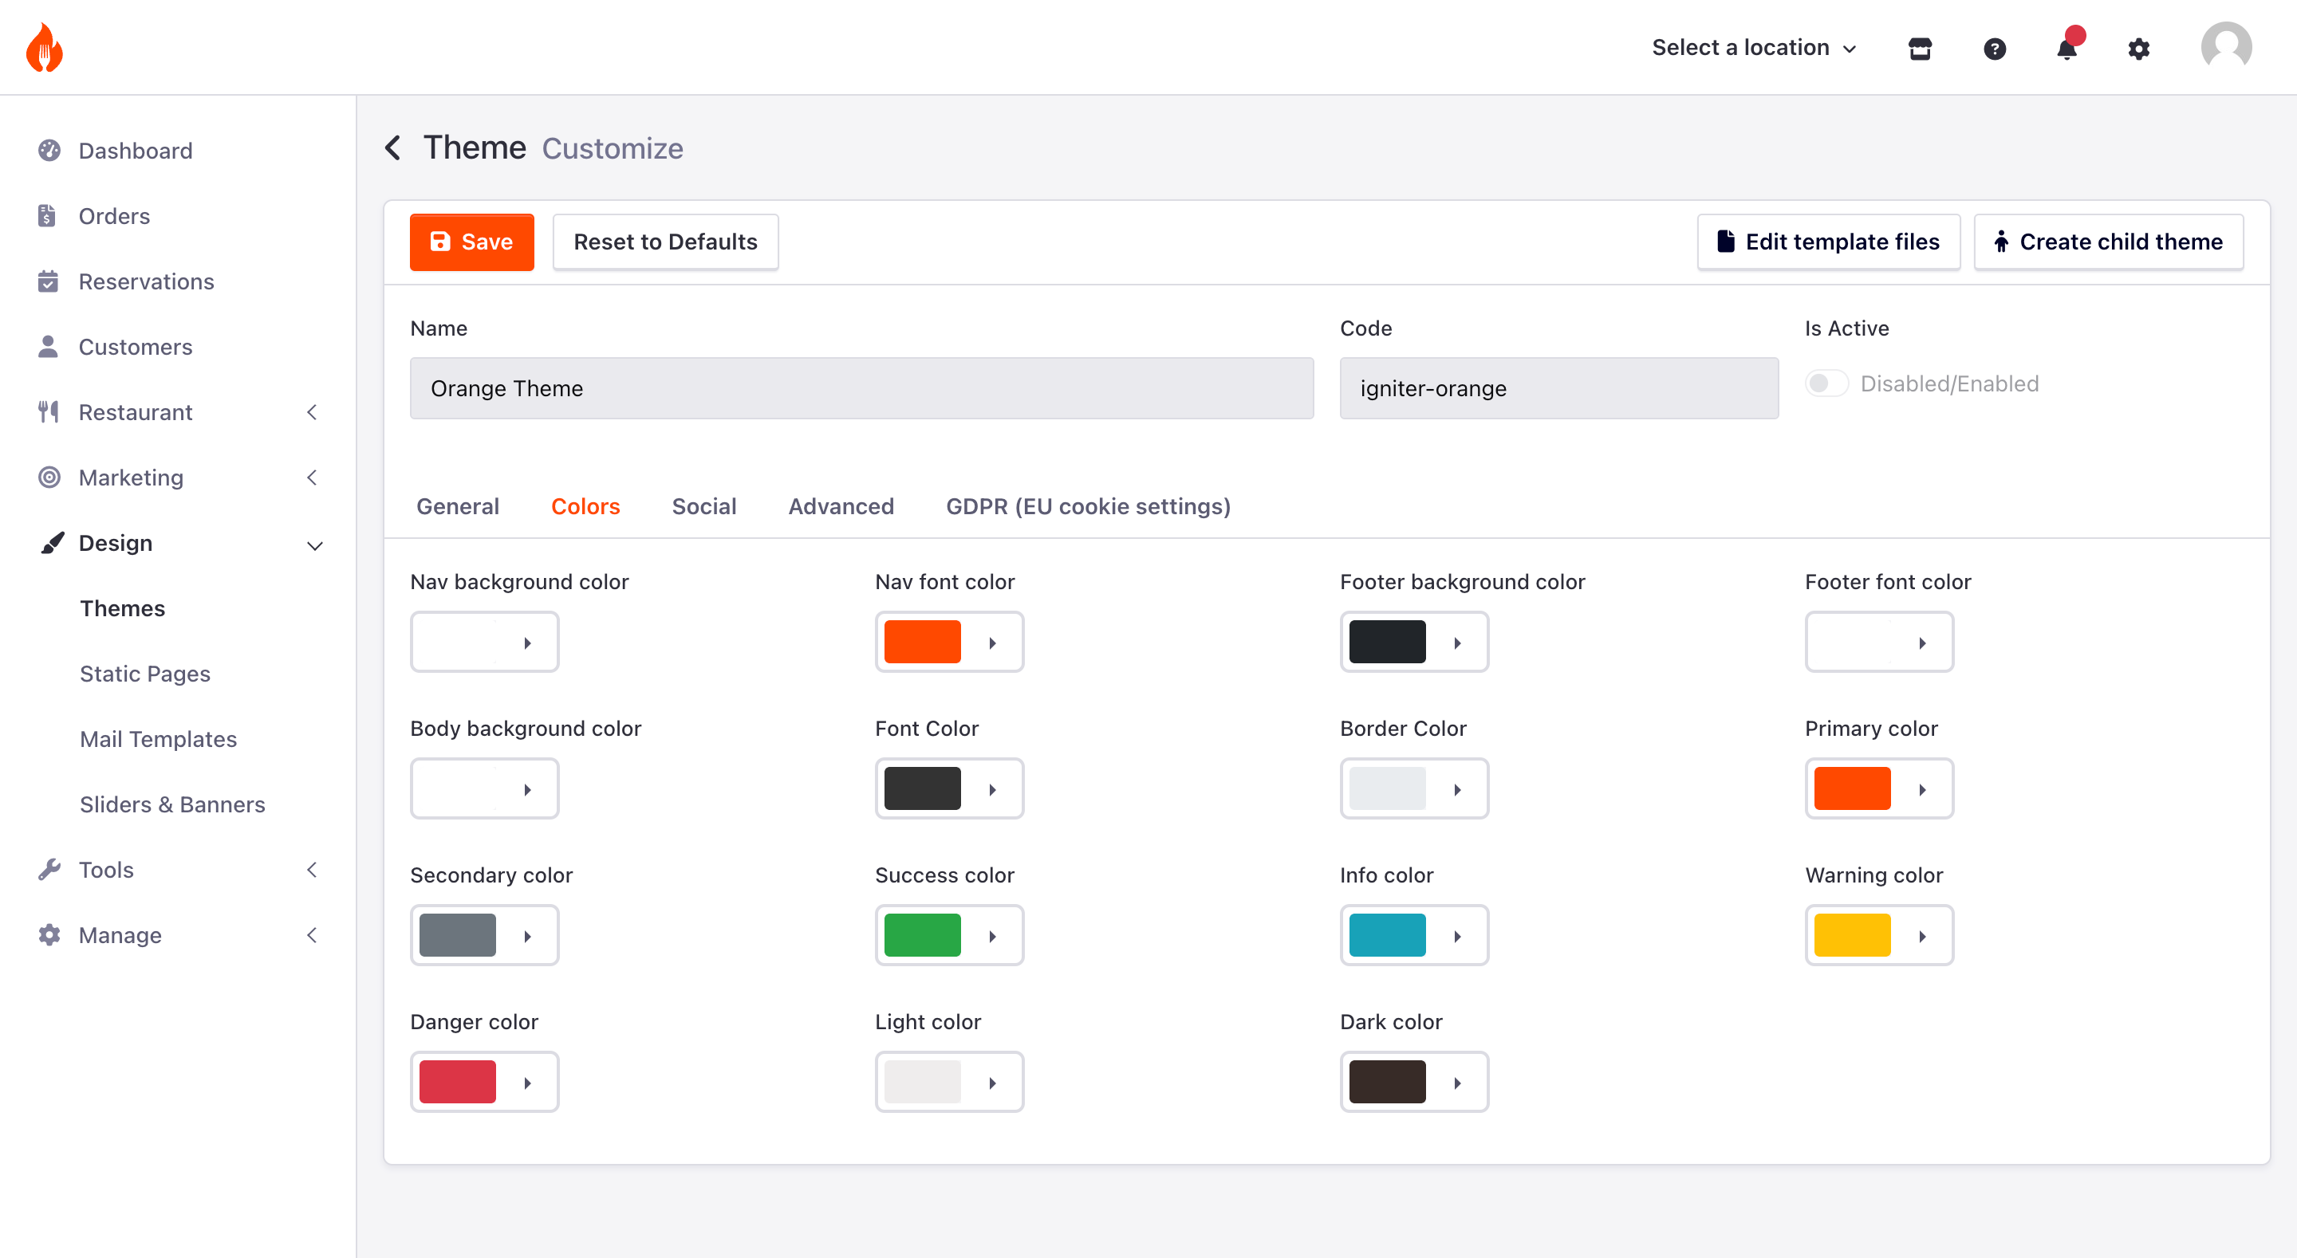Toggle the Is Active Disabled/Enabled switch
Screen dimensions: 2297x1258
[1826, 383]
